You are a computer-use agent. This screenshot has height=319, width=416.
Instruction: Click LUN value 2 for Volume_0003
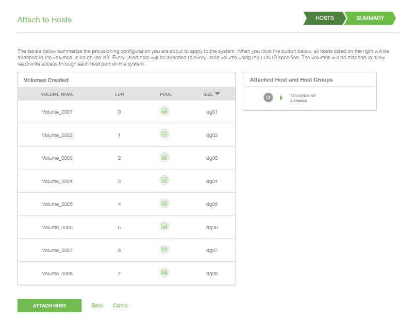(119, 158)
